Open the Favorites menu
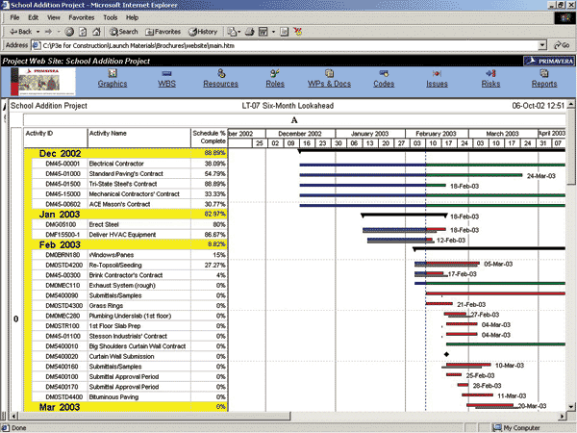The width and height of the screenshot is (577, 433). pyautogui.click(x=83, y=17)
